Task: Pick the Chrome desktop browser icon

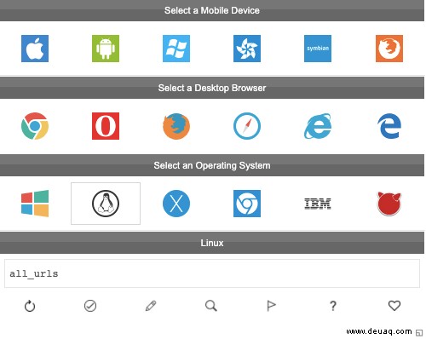Action: click(x=35, y=126)
